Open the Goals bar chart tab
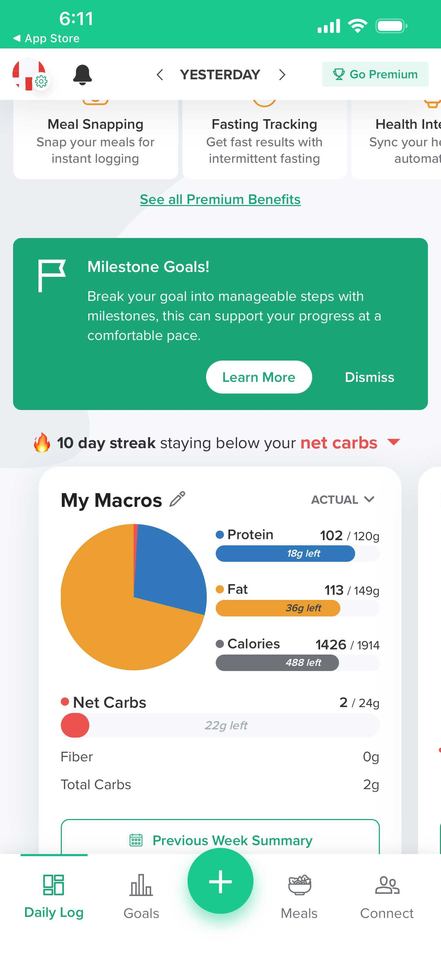This screenshot has height=954, width=441. coord(141,897)
